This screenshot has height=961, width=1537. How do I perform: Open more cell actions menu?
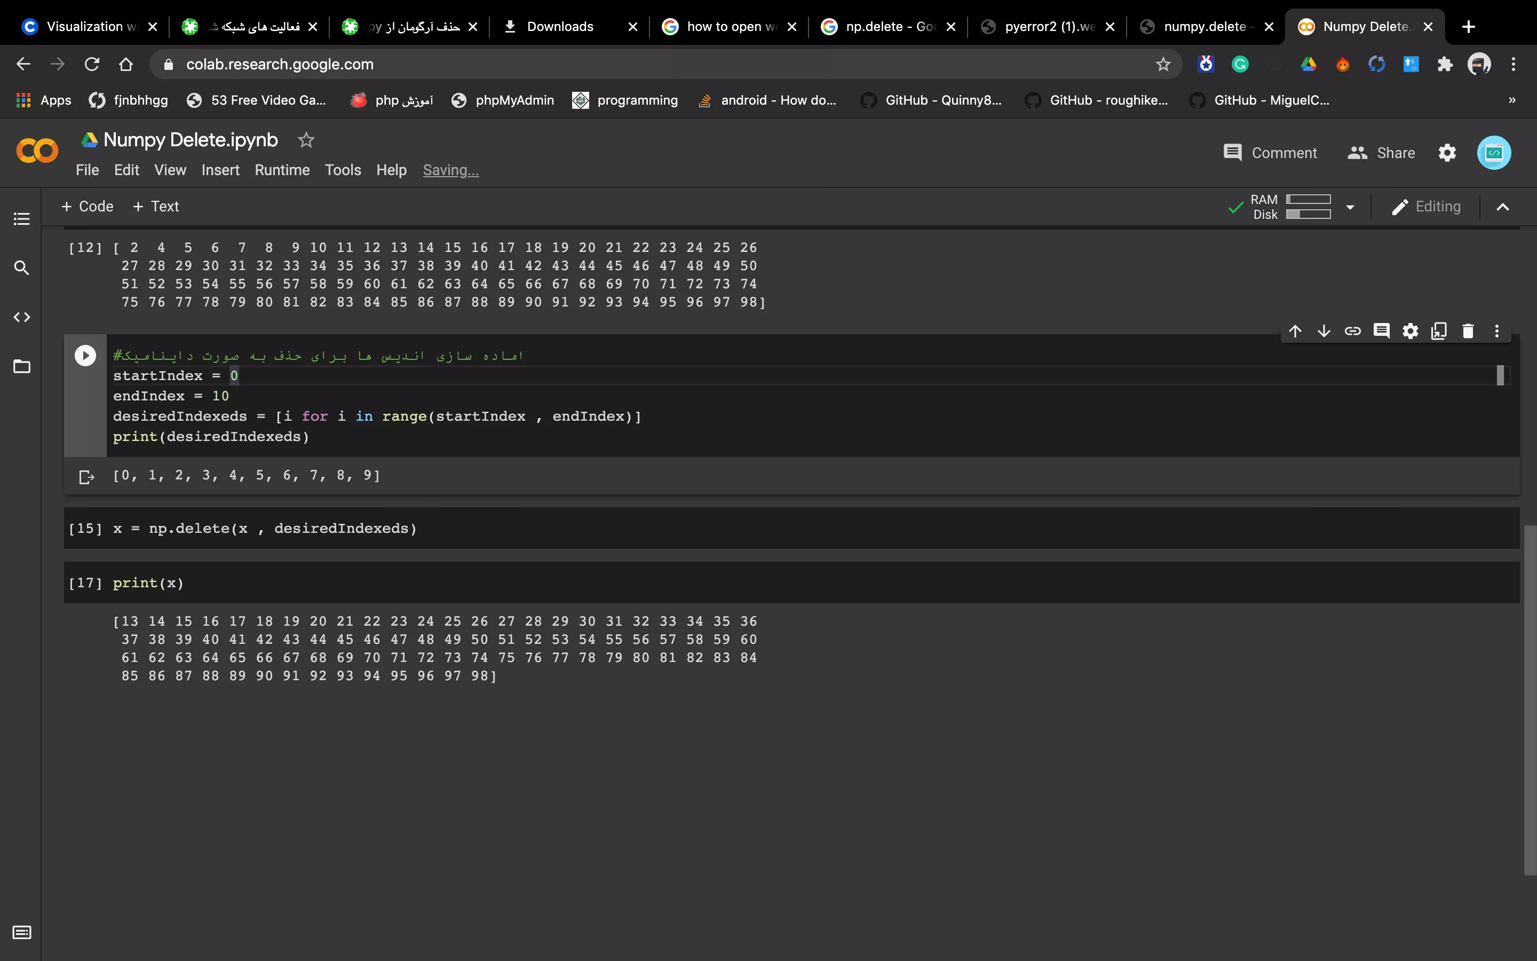pos(1497,331)
